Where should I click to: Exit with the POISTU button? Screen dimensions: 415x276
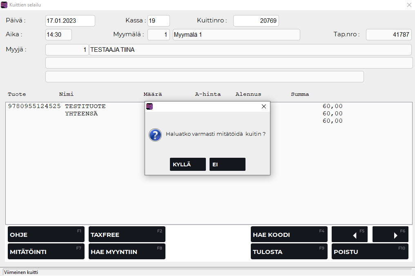(x=370, y=252)
